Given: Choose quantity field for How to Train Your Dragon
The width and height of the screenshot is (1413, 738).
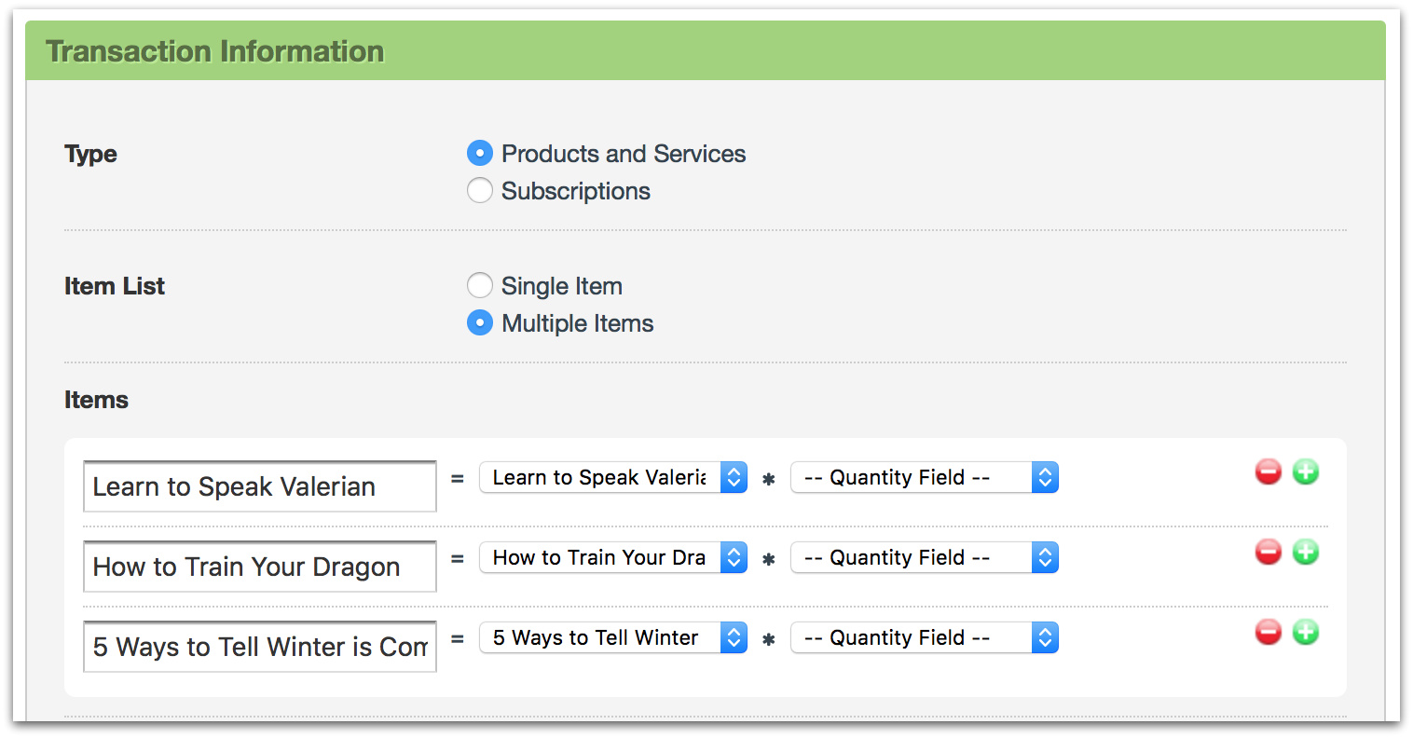Looking at the screenshot, I should pos(924,558).
